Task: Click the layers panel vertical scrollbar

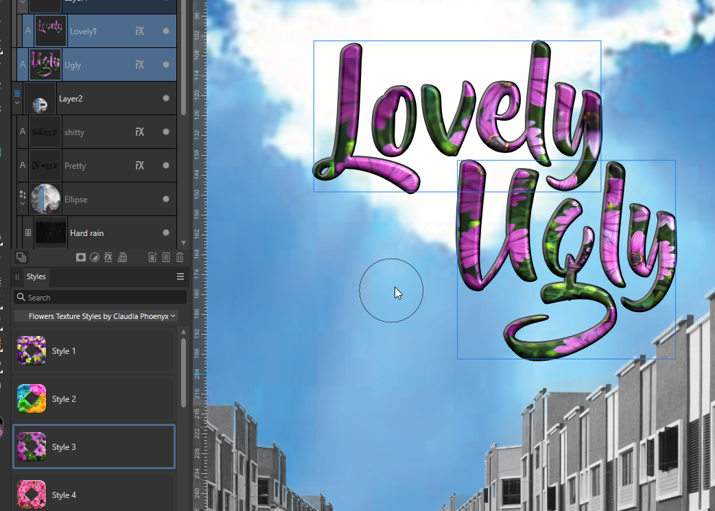Action: [183, 57]
